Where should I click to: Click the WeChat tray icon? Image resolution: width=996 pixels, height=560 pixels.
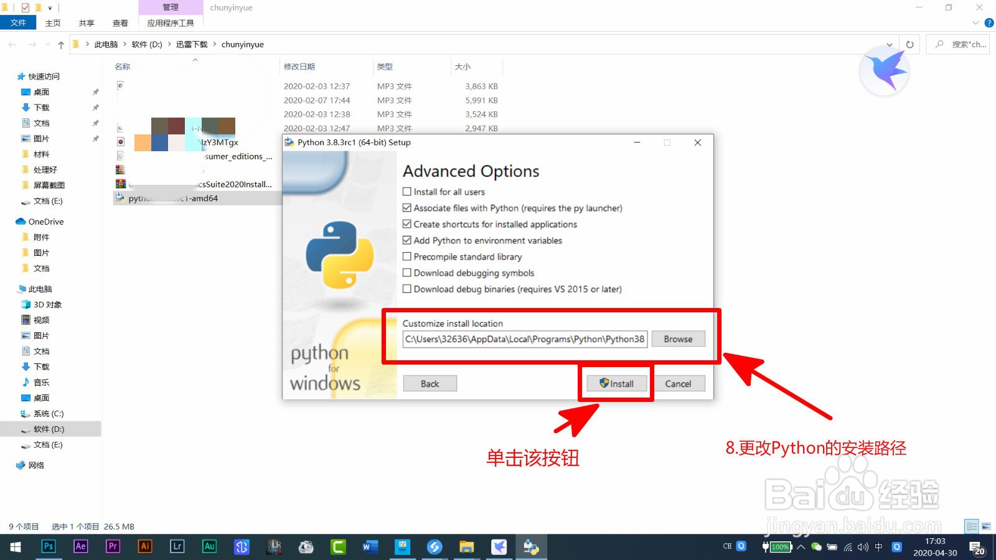tap(816, 547)
